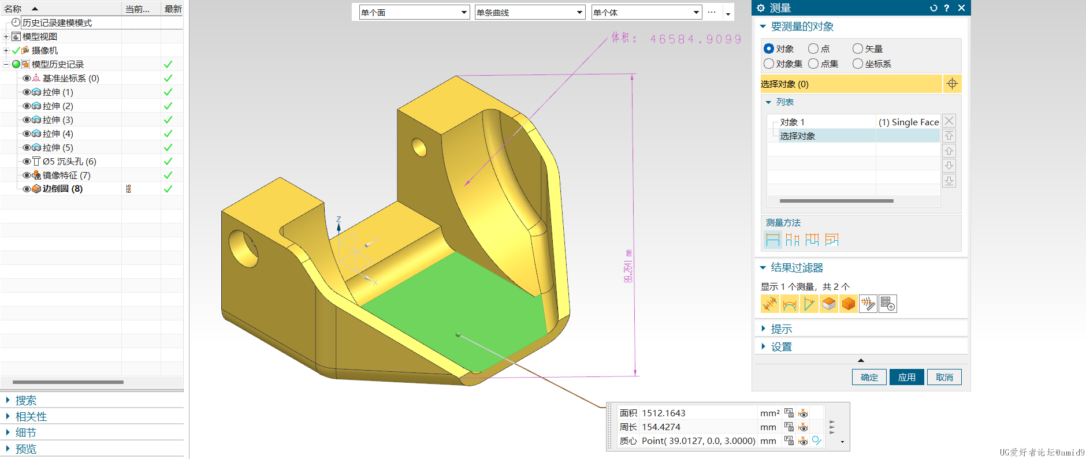Viewport: 1086px width, 459px height.
Task: Collapse the 模型历史记录 tree node
Action: coord(6,64)
